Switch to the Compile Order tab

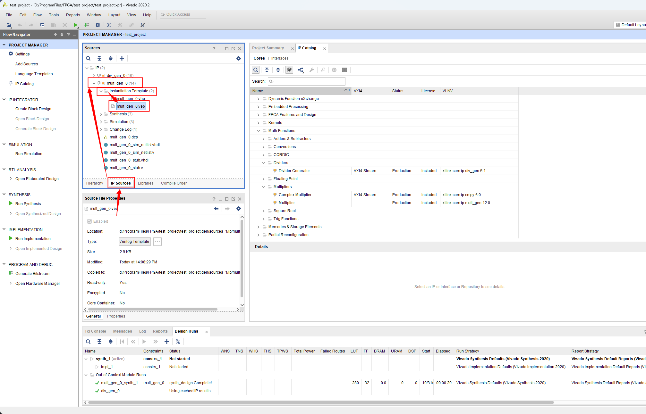174,183
